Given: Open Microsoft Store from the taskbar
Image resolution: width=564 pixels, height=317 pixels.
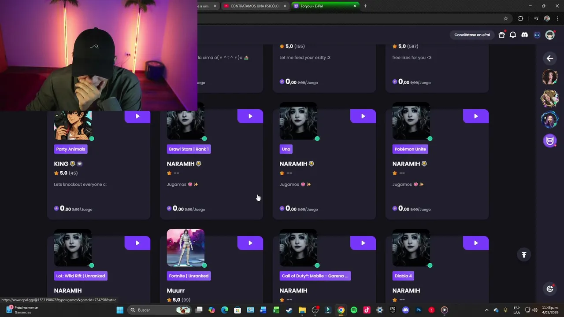Looking at the screenshot, I should point(237,310).
